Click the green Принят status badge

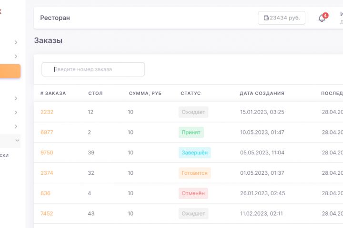click(x=191, y=133)
